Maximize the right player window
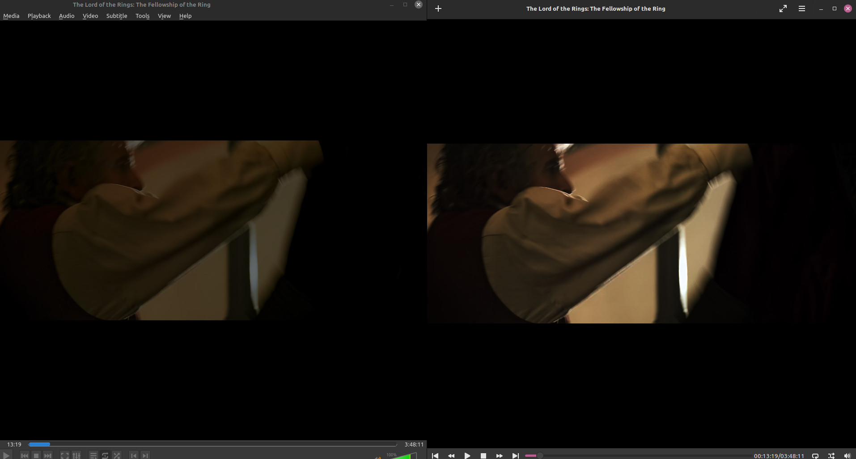This screenshot has width=856, height=459. pos(835,8)
